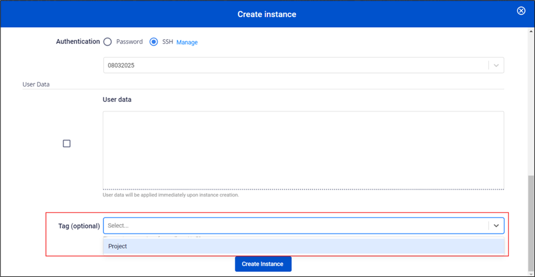The width and height of the screenshot is (535, 277).
Task: Open the SSH key 08032025 combo box
Action: (295, 65)
